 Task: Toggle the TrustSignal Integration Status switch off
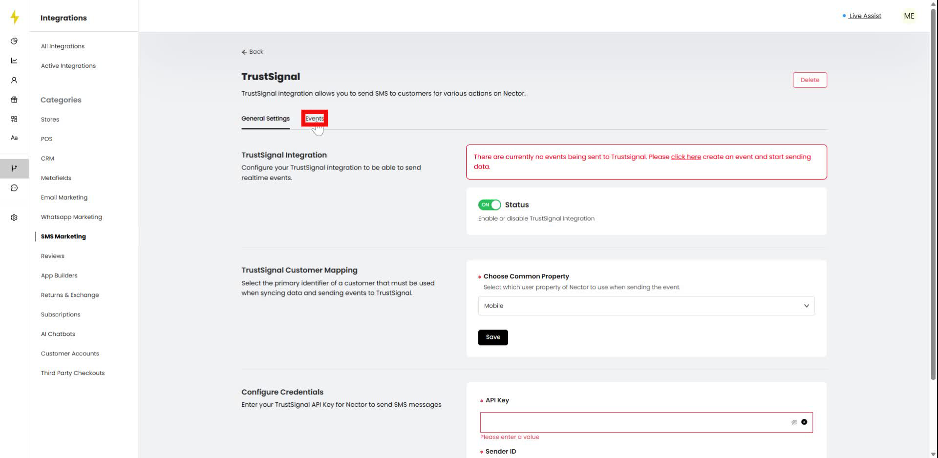click(489, 205)
